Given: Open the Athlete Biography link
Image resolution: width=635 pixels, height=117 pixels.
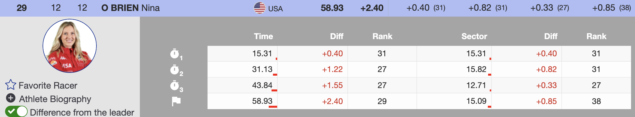Looking at the screenshot, I should [x=55, y=99].
